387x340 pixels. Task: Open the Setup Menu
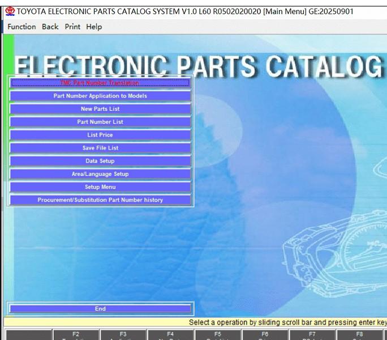[x=100, y=187]
